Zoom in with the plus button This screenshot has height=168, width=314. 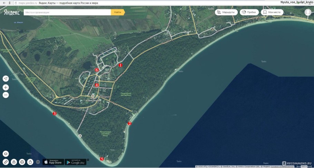pos(6,87)
